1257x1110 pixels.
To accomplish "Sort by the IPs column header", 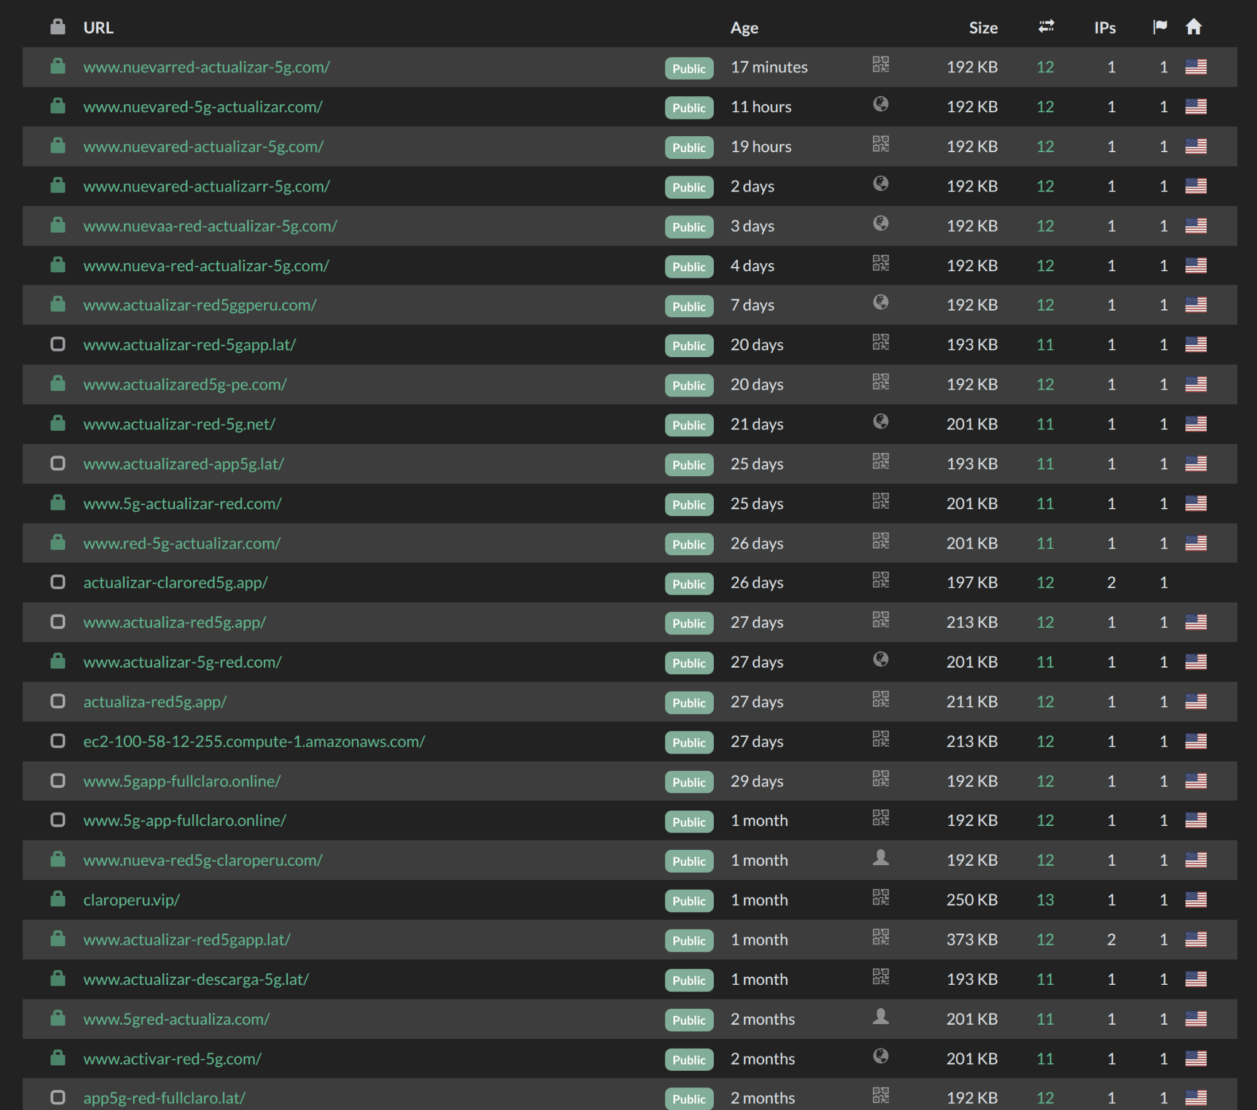I will [x=1105, y=28].
